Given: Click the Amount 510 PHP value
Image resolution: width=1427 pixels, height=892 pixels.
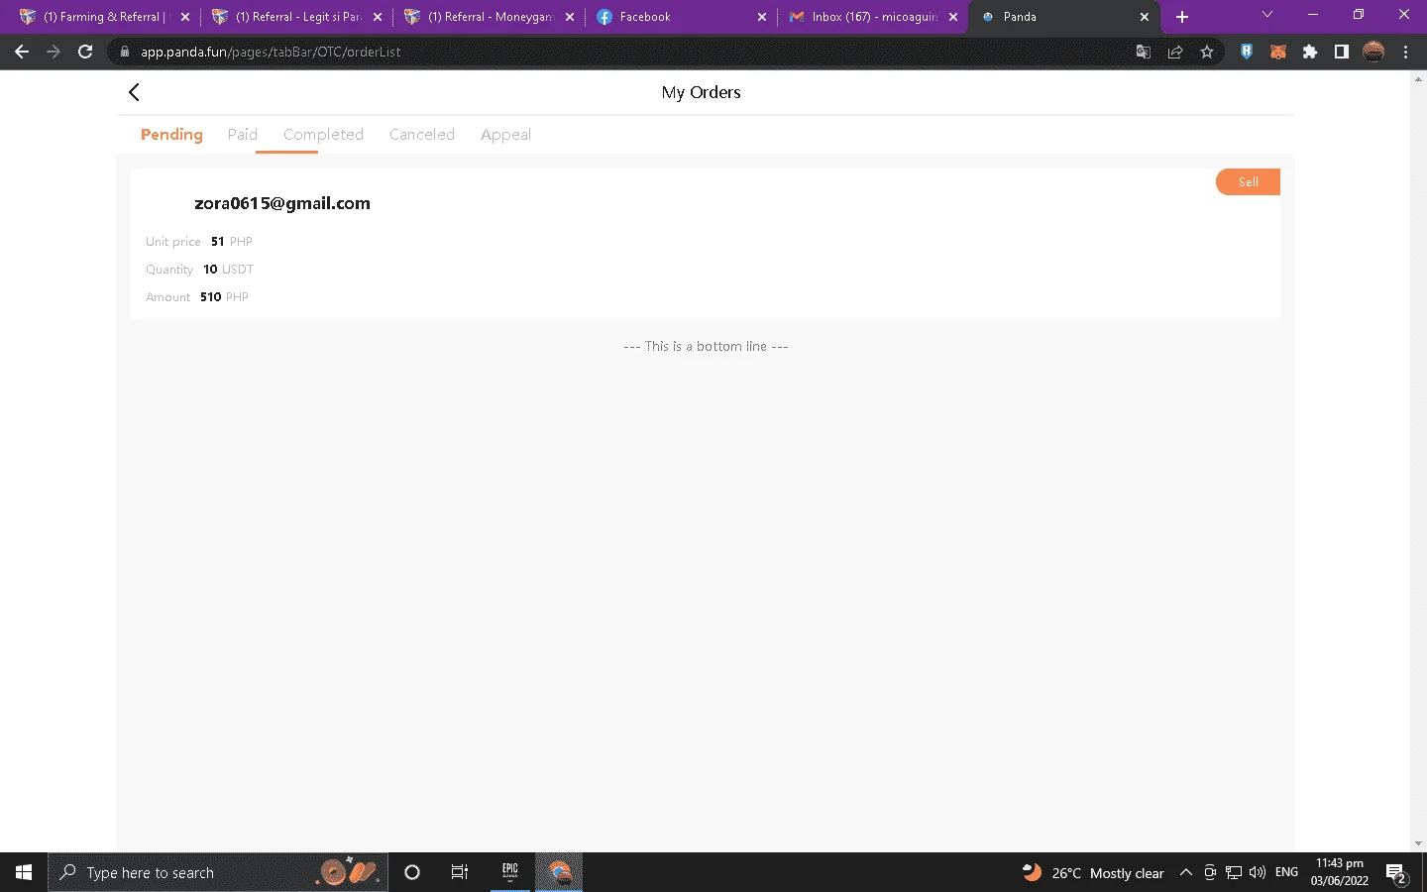Looking at the screenshot, I should 224,297.
